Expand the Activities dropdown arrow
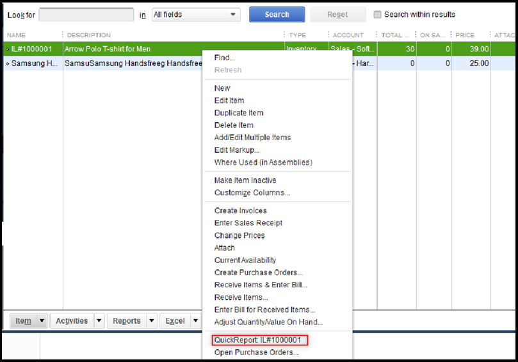 coord(99,320)
